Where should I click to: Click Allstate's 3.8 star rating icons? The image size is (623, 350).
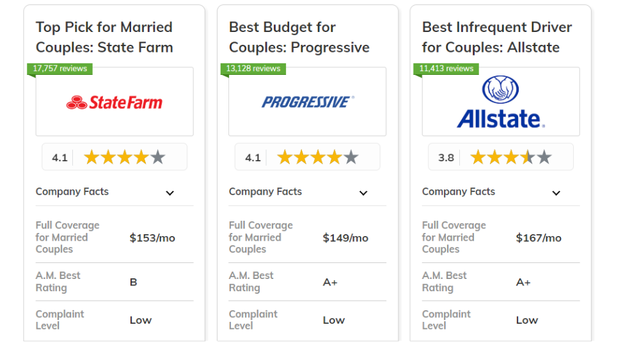point(511,157)
